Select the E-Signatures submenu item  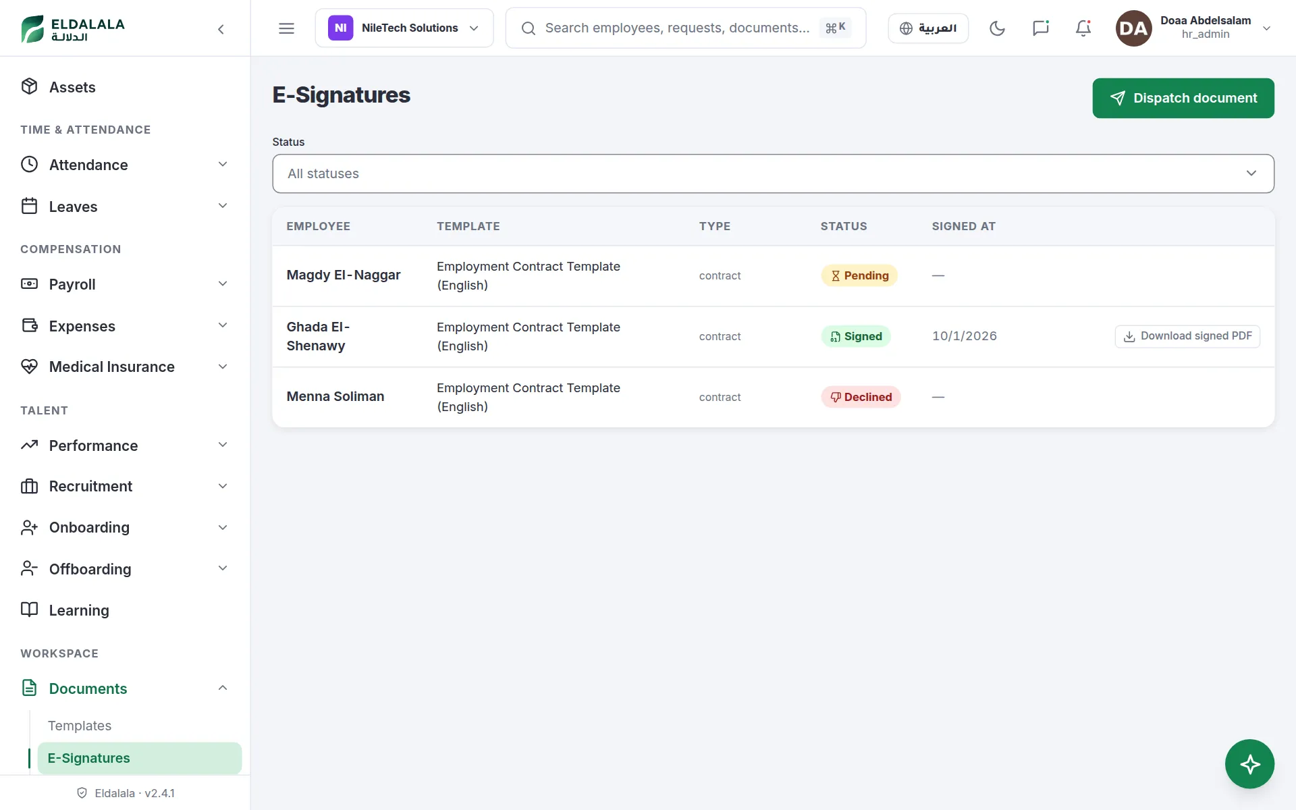139,758
